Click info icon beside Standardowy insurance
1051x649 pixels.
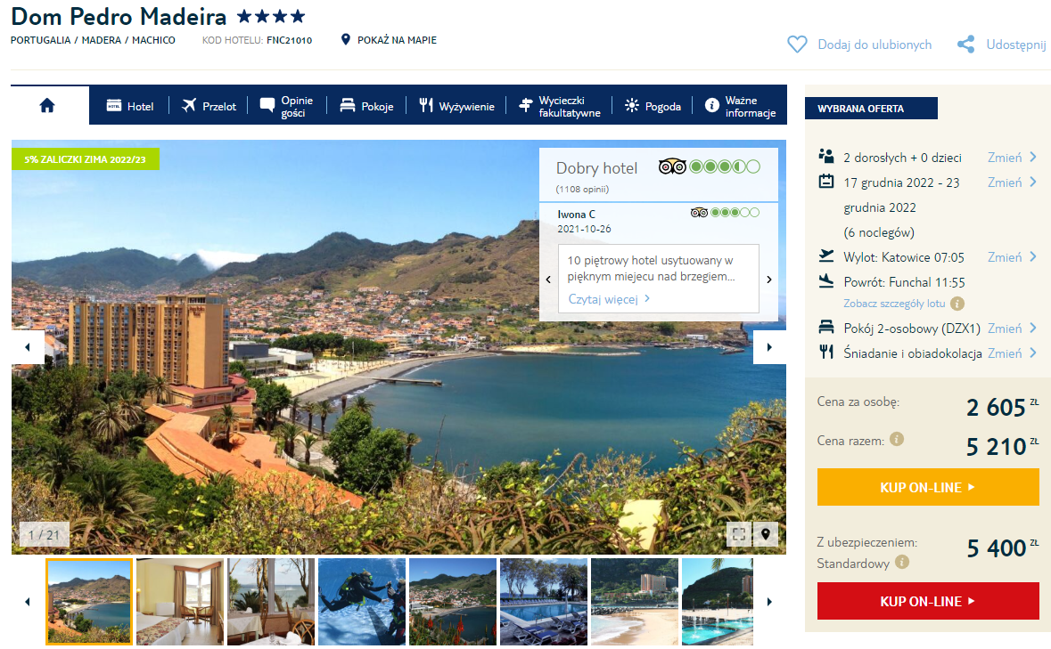(x=902, y=563)
